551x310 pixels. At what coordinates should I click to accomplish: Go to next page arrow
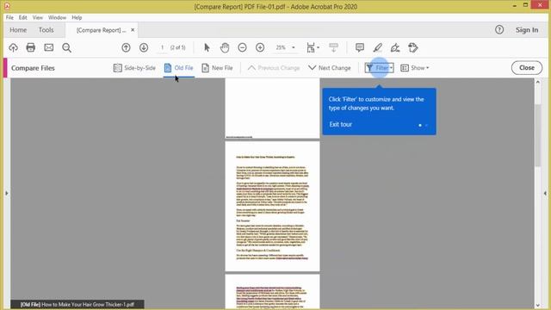click(144, 47)
